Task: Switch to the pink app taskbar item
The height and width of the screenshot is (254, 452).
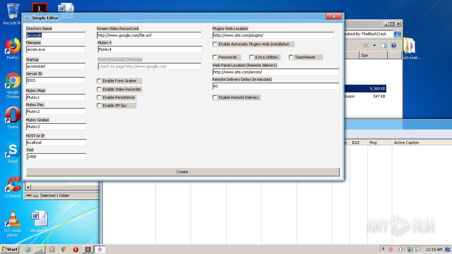Action: tap(100, 249)
